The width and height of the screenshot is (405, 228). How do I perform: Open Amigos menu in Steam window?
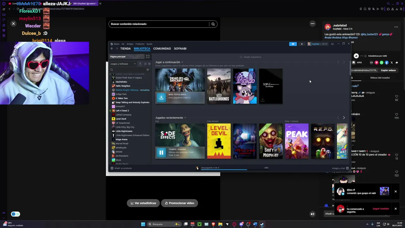tap(130, 44)
